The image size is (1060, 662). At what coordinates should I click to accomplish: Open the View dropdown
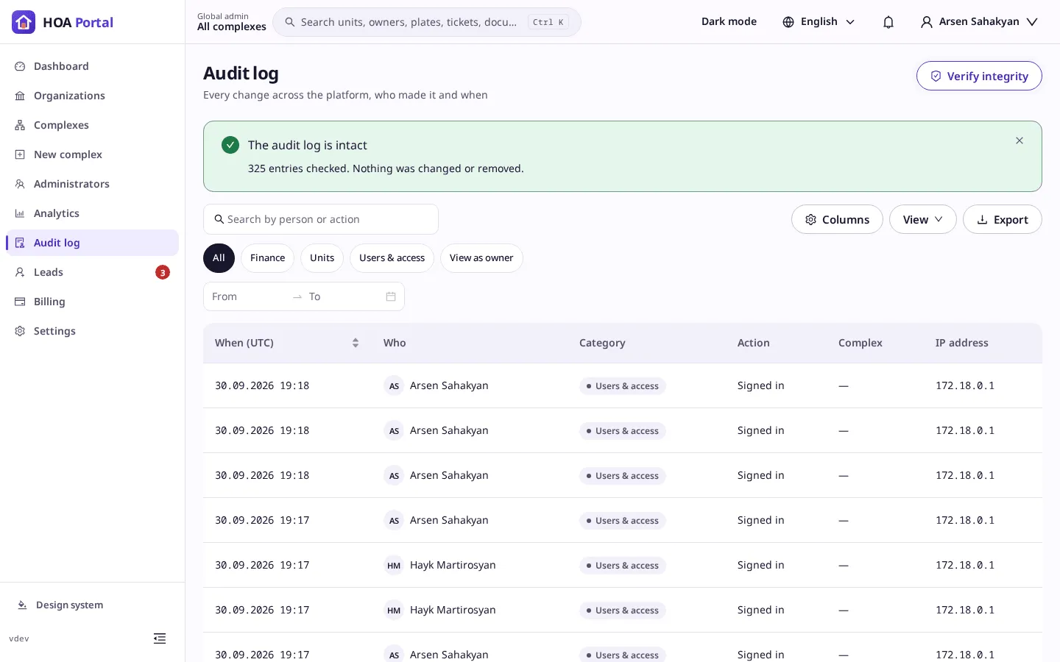click(x=922, y=219)
